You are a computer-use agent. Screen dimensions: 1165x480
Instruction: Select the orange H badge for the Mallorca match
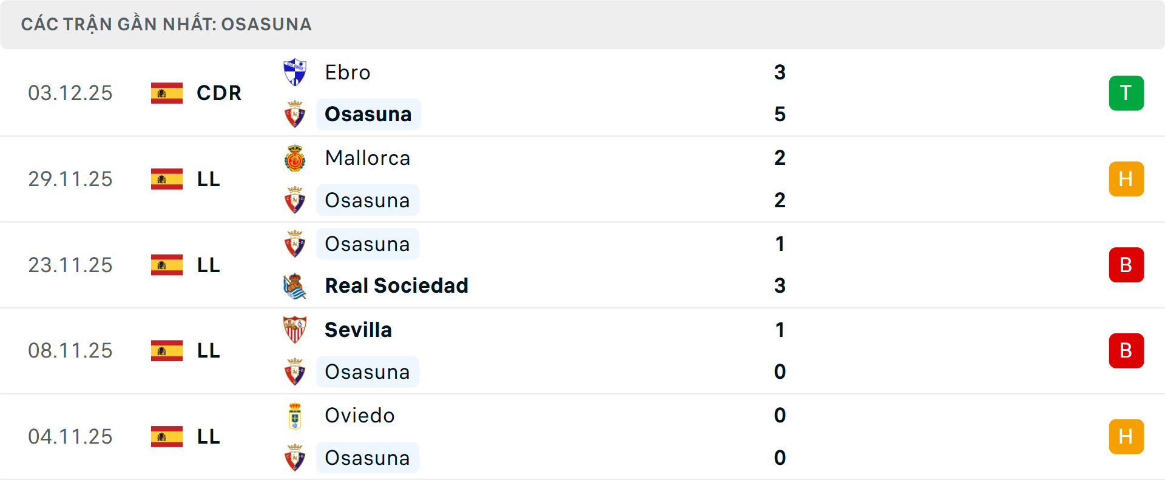[x=1126, y=179]
